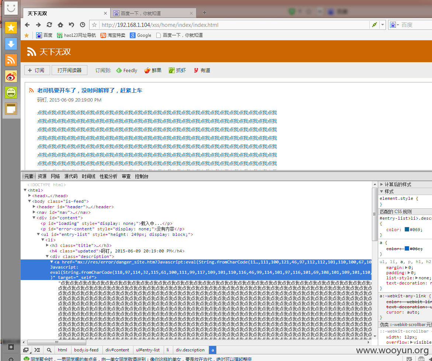Click the feed entry RSS icon
The image size is (432, 361).
[31, 90]
